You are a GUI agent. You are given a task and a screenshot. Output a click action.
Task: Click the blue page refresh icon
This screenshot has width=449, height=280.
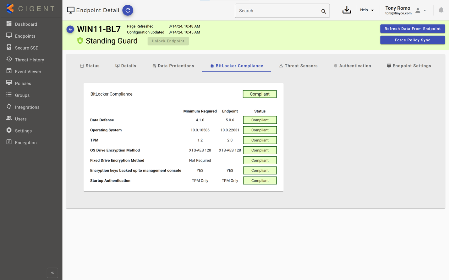point(128,10)
